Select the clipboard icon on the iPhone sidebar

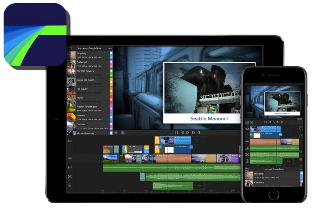click(247, 160)
